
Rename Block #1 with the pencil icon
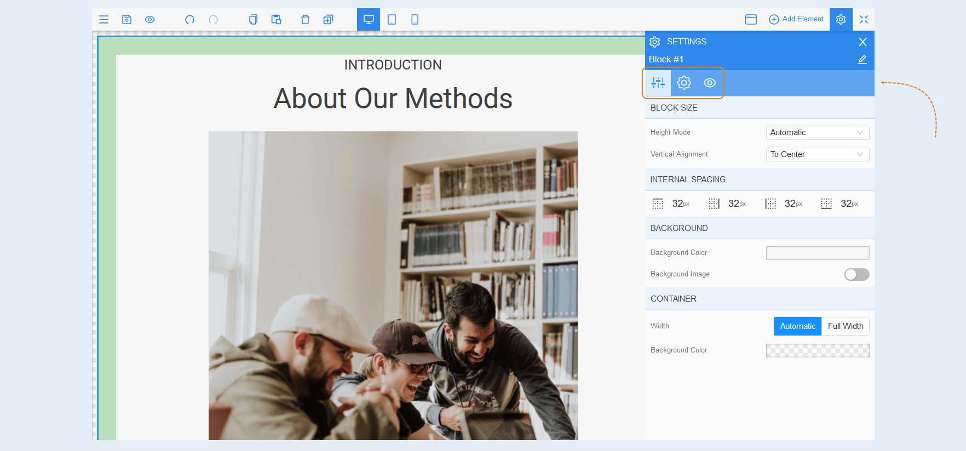(x=862, y=59)
